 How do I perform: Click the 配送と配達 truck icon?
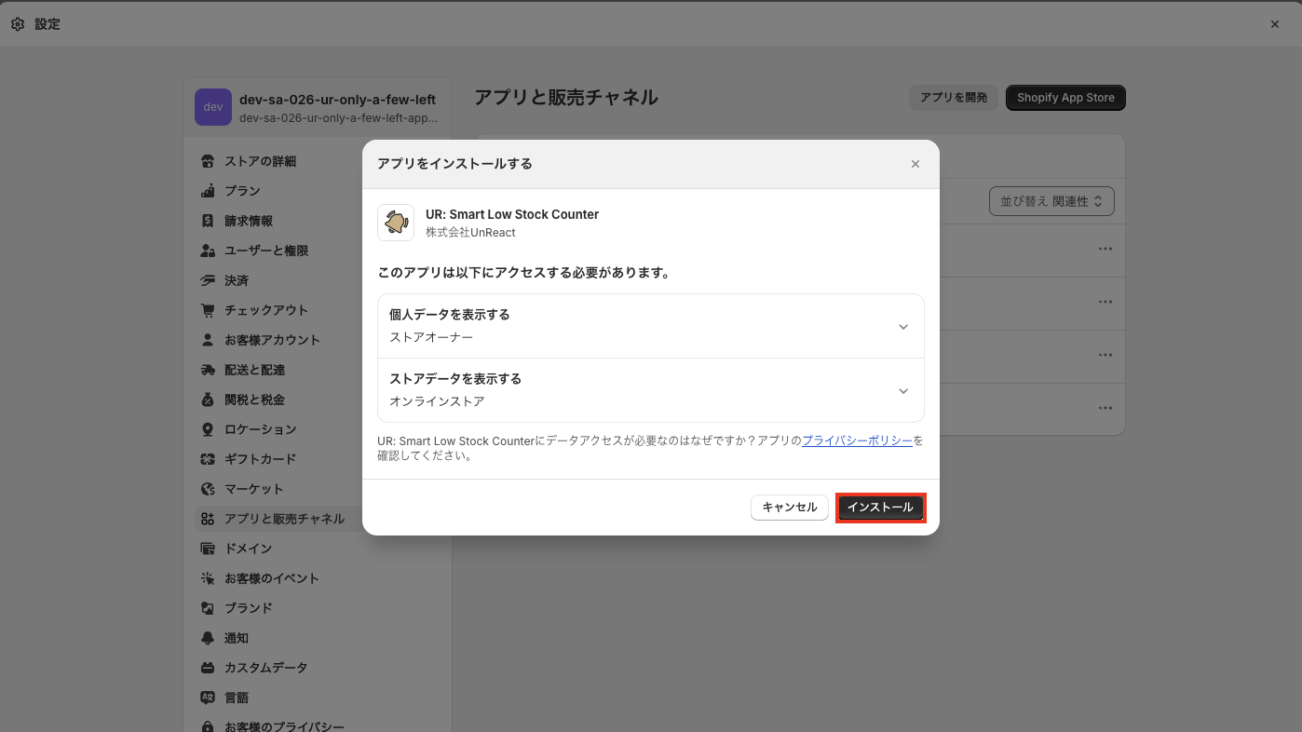208,370
